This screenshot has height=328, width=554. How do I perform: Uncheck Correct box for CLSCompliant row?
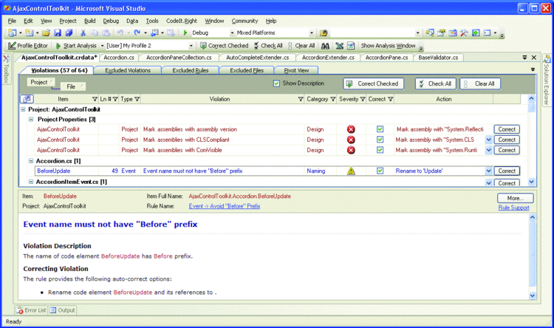[x=380, y=140]
